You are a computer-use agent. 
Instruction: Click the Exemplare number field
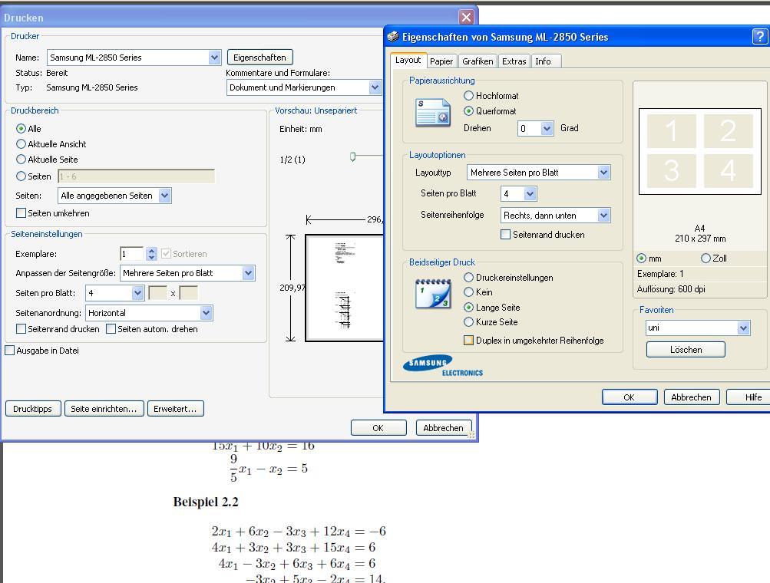tap(131, 254)
